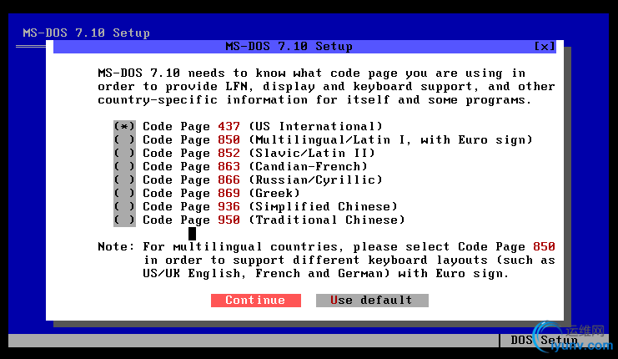618x359 pixels.
Task: Choose Code Page 852 Slavic/Latin II
Action: point(124,153)
